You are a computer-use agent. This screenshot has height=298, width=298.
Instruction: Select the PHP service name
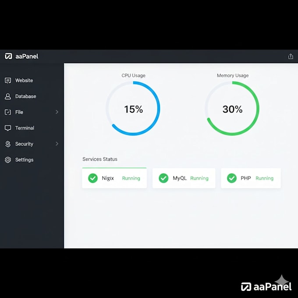246,178
